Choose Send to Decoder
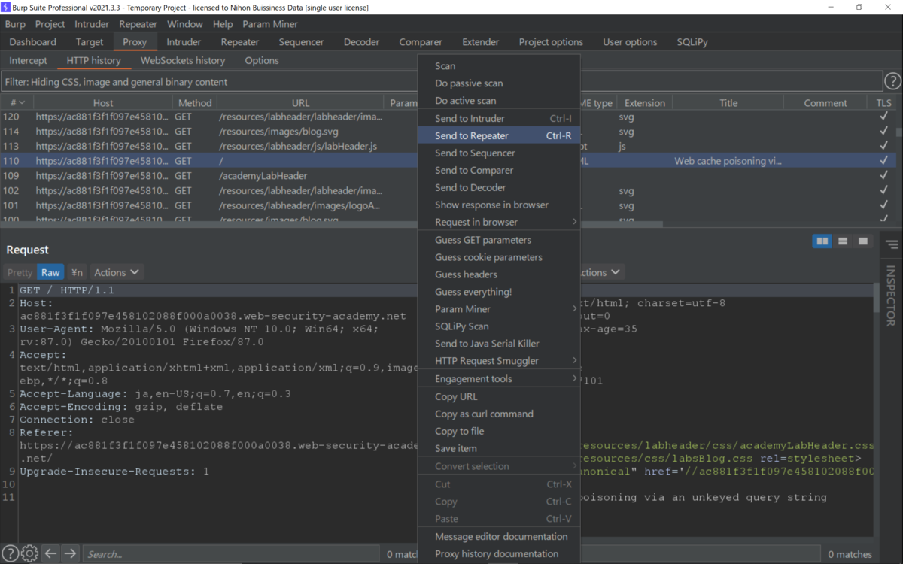This screenshot has width=903, height=564. 499,187
